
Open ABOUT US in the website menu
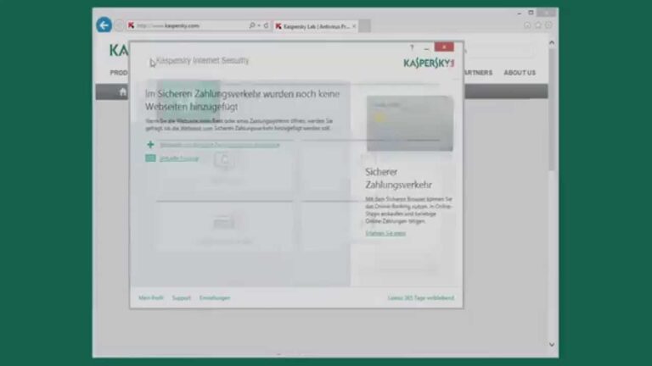pos(520,73)
